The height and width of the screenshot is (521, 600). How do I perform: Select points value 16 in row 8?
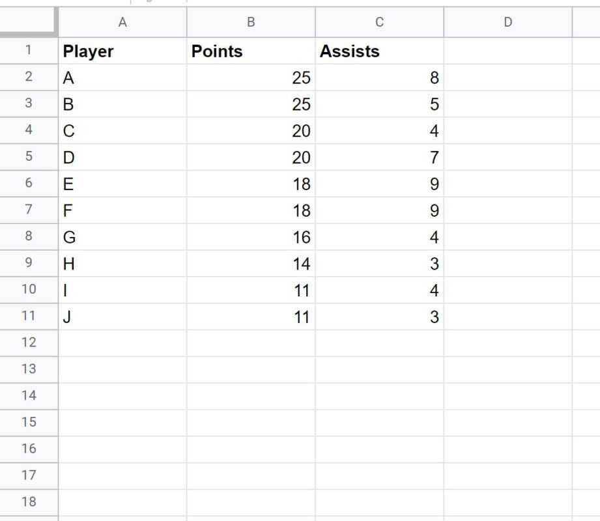click(x=251, y=237)
